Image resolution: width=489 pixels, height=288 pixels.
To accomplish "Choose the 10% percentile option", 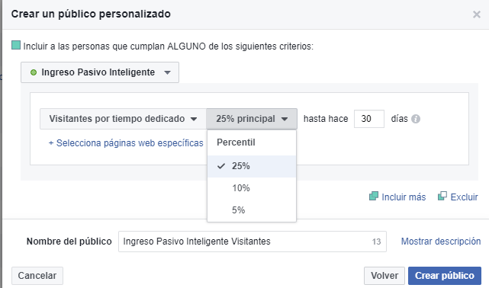I will [252, 188].
